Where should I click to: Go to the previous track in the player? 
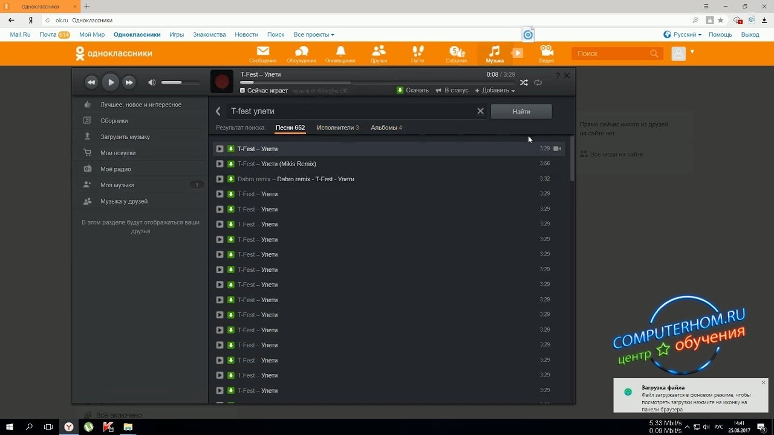[x=91, y=82]
